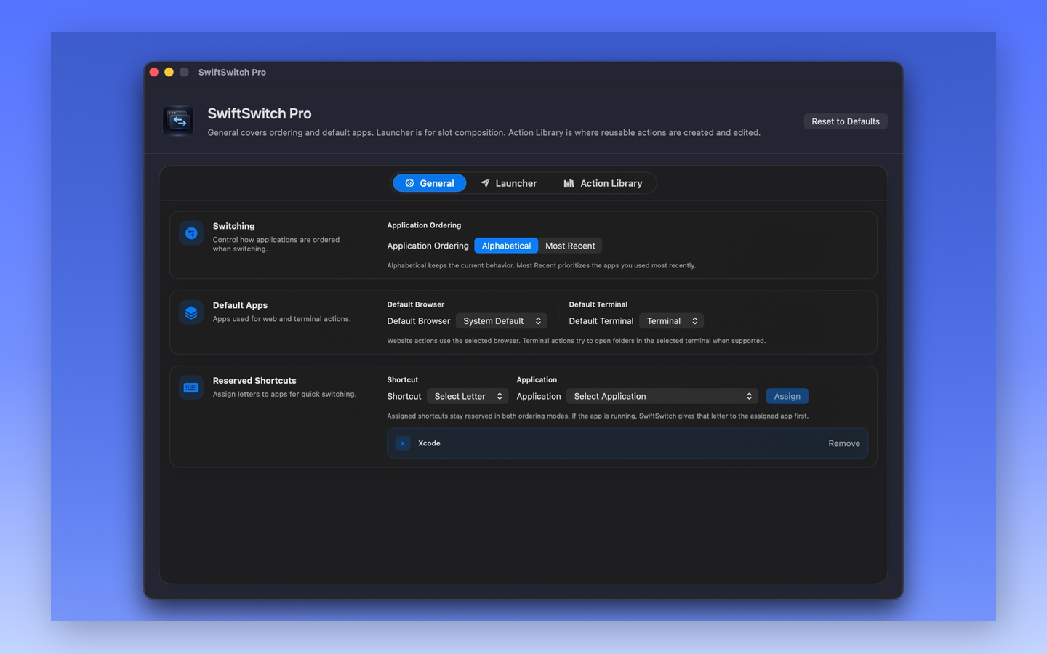Click the Default Apps section title
Image resolution: width=1047 pixels, height=654 pixels.
[240, 305]
